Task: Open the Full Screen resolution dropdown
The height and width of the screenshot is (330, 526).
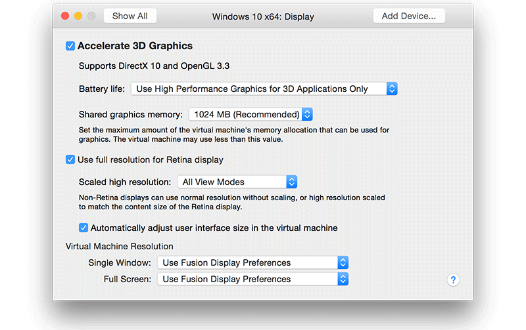Action: pos(252,279)
